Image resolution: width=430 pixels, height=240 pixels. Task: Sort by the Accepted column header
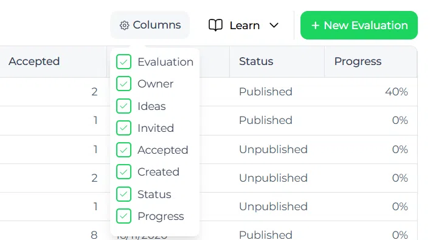click(34, 61)
